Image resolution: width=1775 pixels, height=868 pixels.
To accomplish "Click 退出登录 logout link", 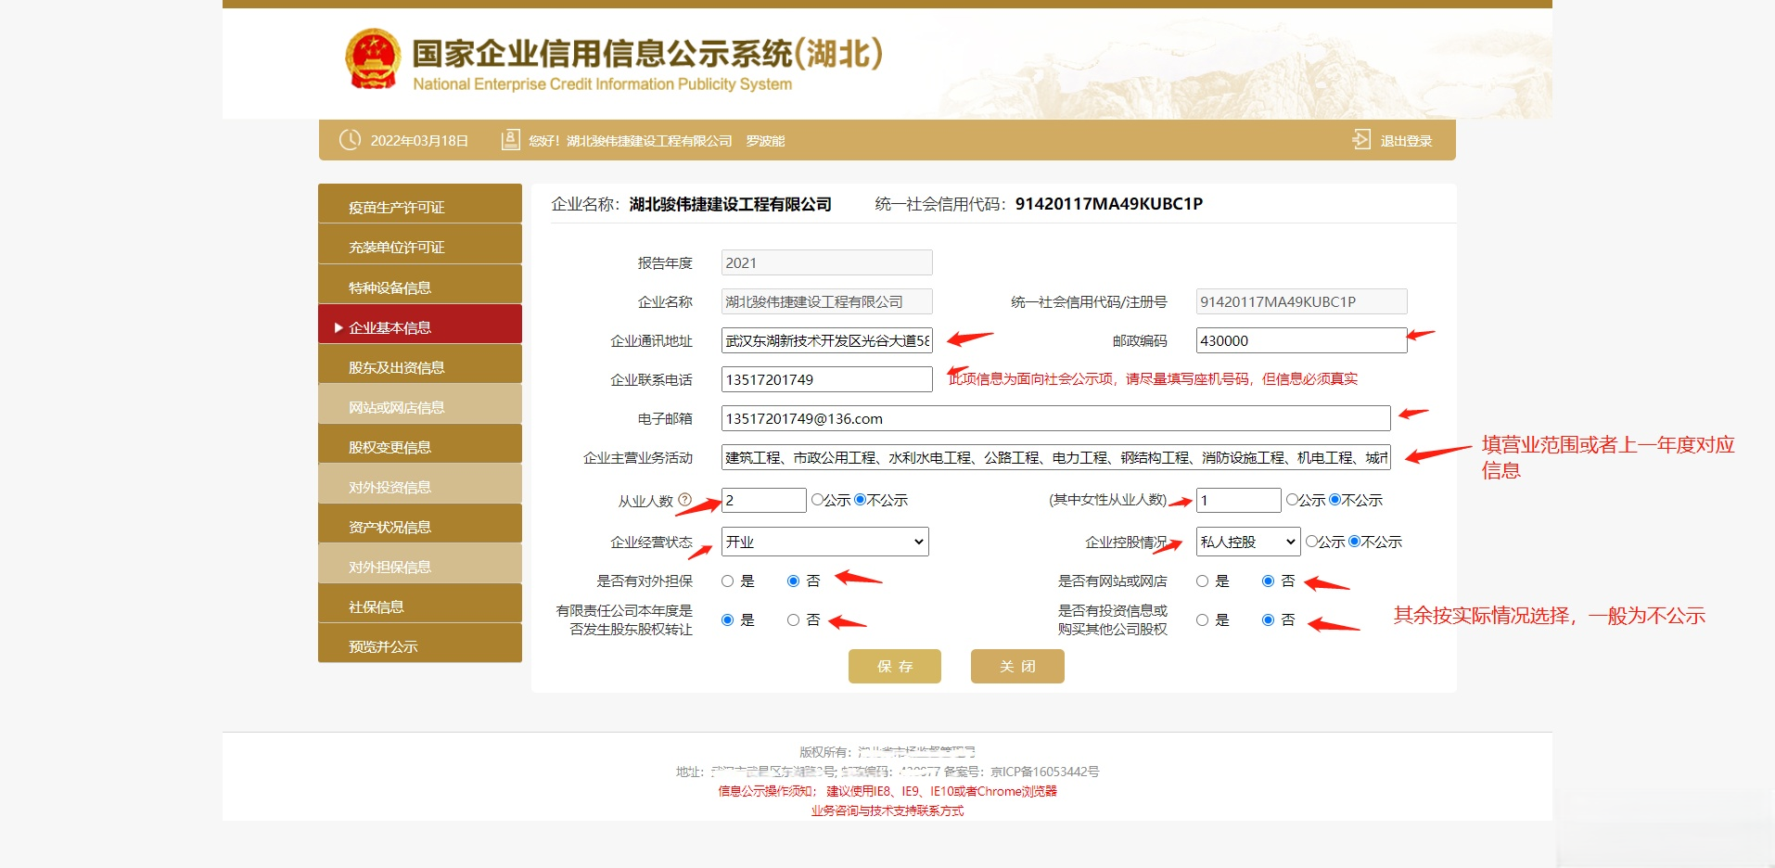I will [1406, 141].
